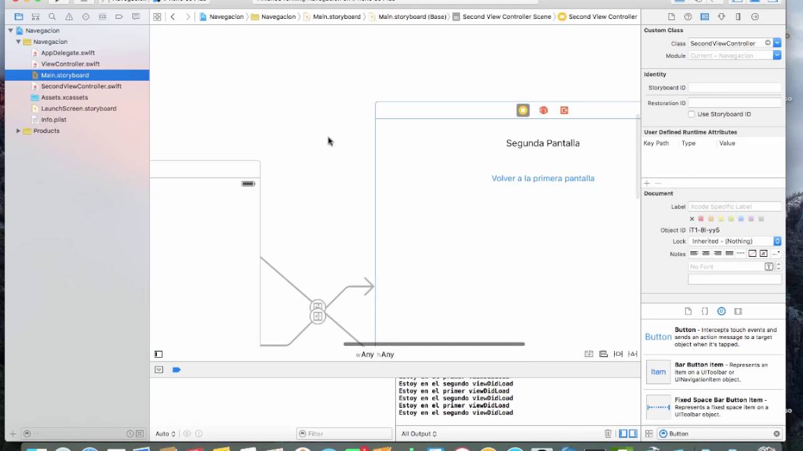This screenshot has width=803, height=451.
Task: Add a user defined runtime attribute
Action: (x=647, y=184)
